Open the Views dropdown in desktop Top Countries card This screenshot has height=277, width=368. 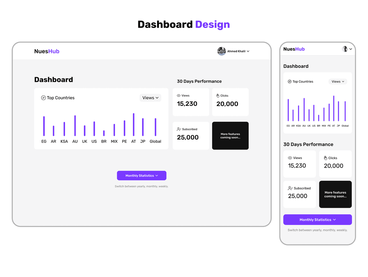click(150, 98)
